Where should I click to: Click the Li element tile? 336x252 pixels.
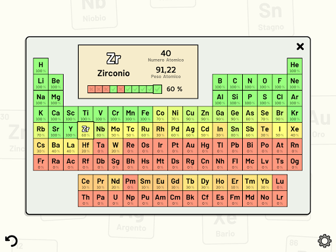tap(41, 82)
